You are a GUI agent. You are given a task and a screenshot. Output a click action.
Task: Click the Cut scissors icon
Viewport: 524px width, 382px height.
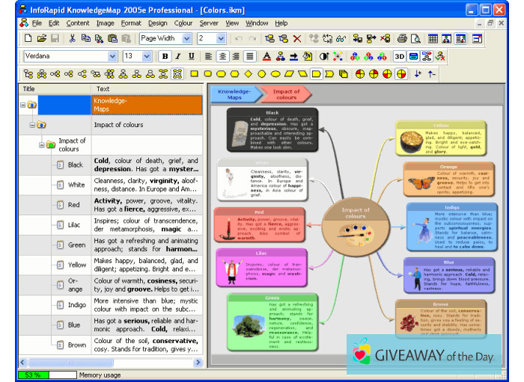pyautogui.click(x=73, y=38)
